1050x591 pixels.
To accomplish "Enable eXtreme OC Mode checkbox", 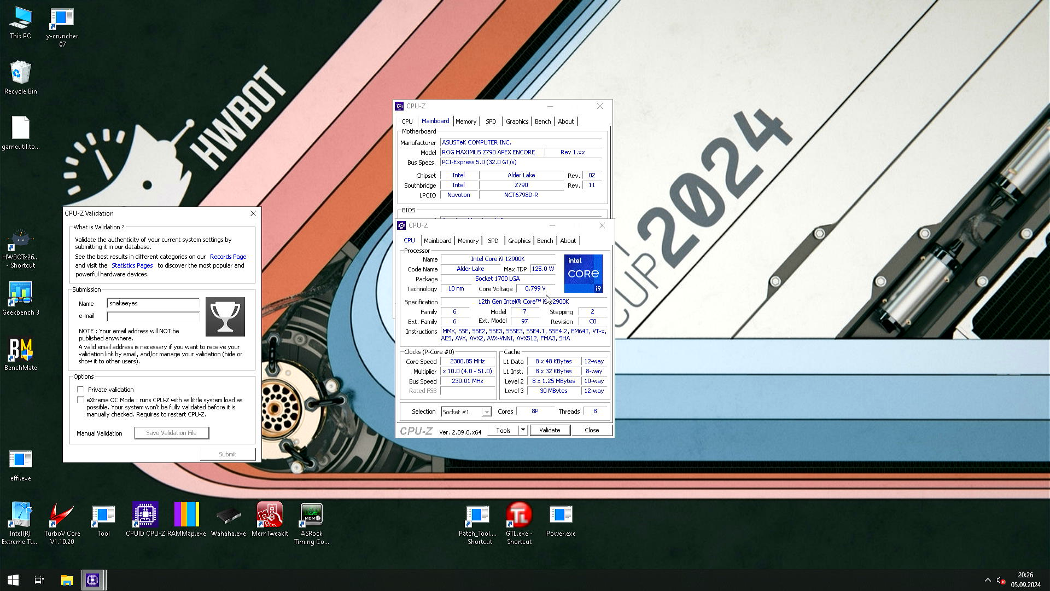I will (x=80, y=400).
